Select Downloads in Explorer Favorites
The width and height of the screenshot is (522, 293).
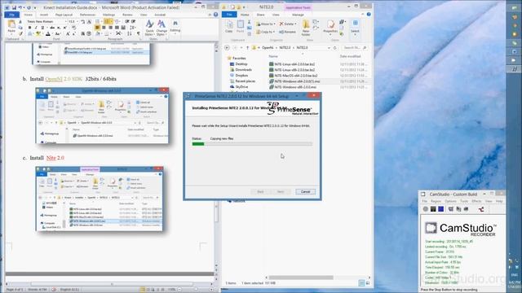(x=243, y=70)
